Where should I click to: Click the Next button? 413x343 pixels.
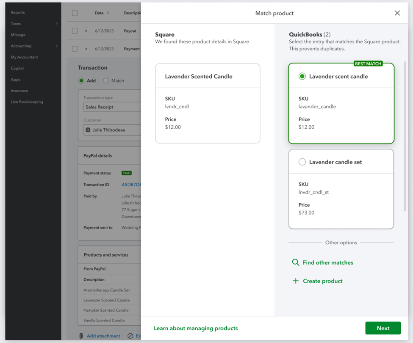(x=383, y=328)
